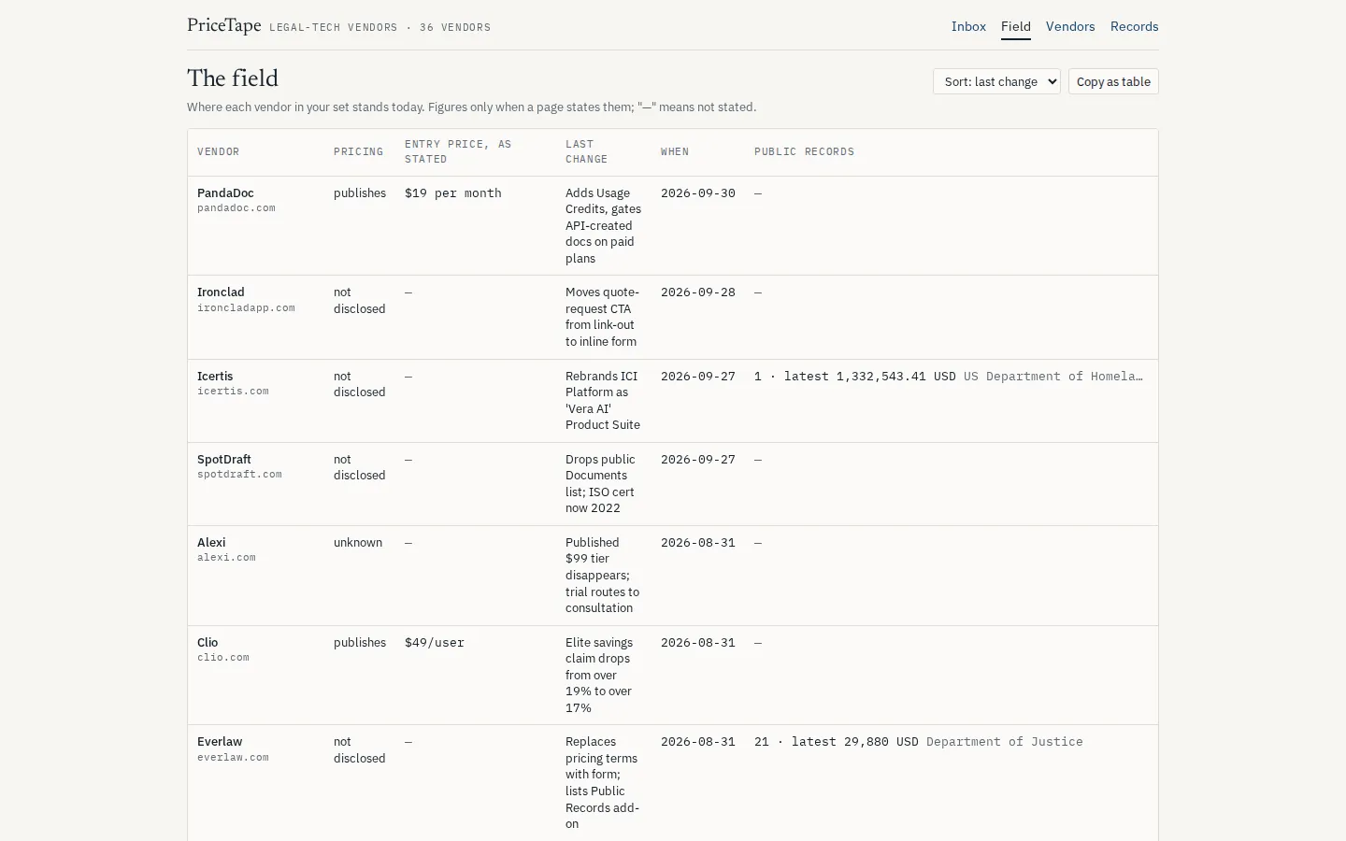
Task: Click the Icertis 1,332,543.41 USD public record
Action: [949, 376]
